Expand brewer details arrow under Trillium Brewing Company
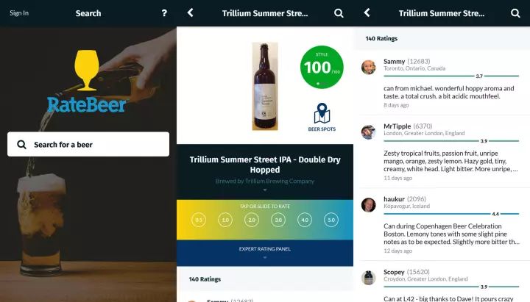Viewport: 530px width, 302px height. point(265,190)
